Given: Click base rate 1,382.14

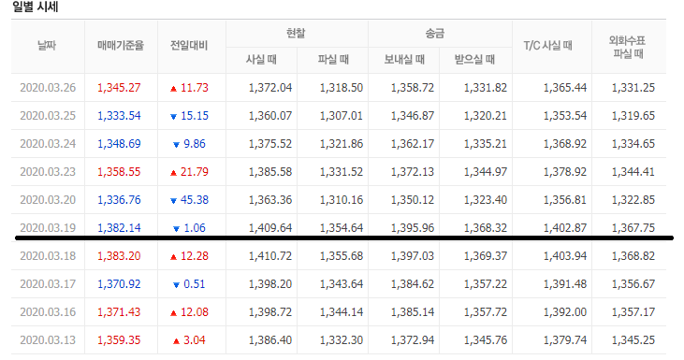Looking at the screenshot, I should coord(119,228).
